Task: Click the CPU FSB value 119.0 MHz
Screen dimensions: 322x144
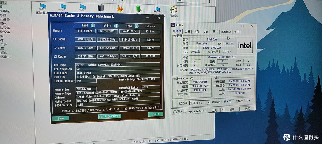Action: pyautogui.click(x=118, y=77)
